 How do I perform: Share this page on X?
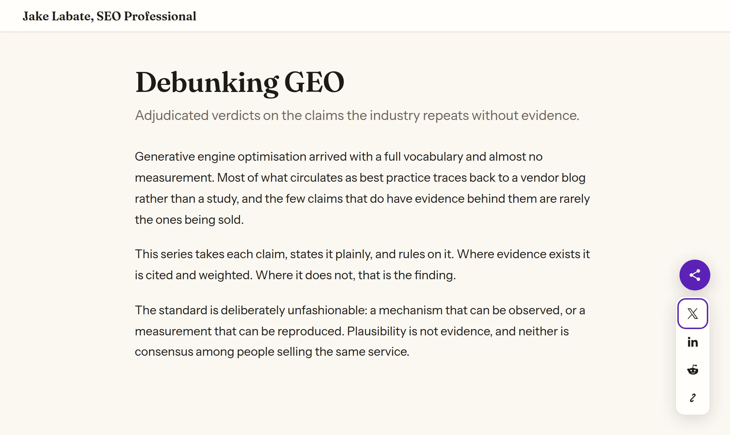[692, 314]
